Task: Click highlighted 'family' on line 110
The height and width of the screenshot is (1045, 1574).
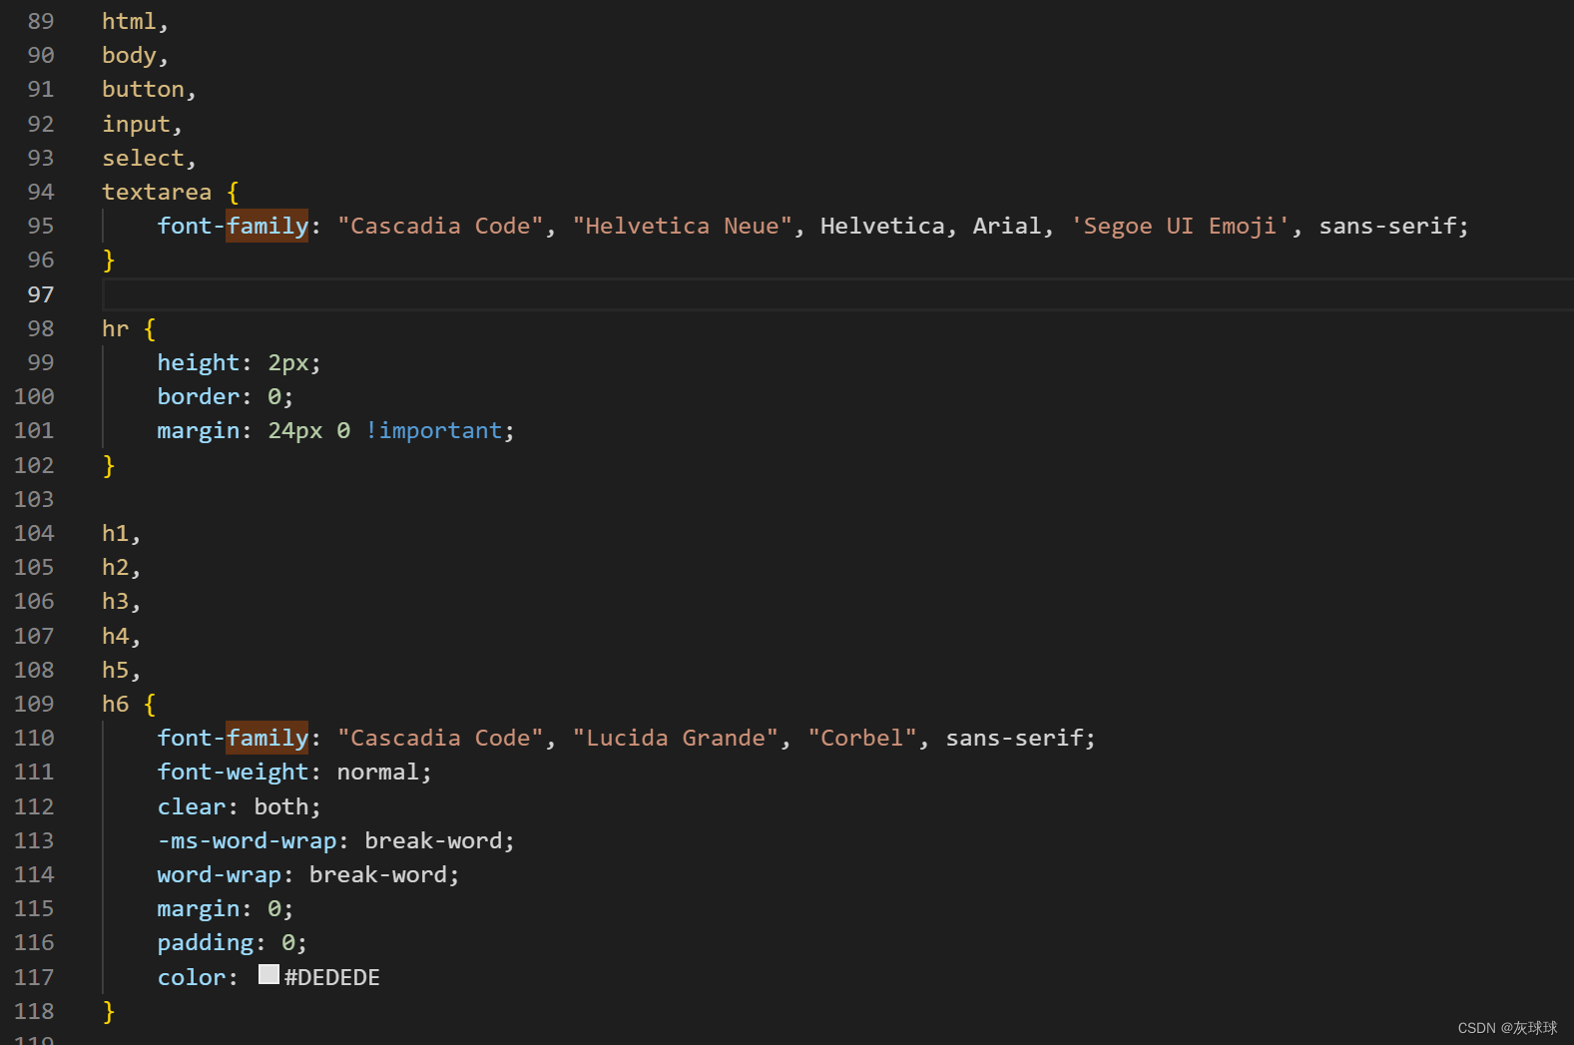Action: (267, 738)
